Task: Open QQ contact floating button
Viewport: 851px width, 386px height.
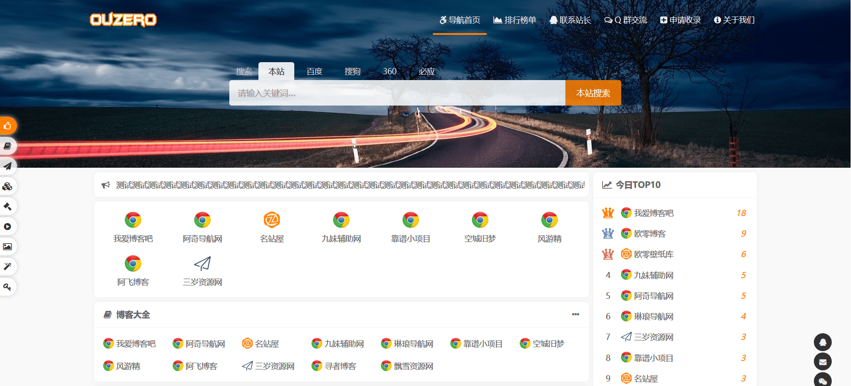Action: point(822,342)
